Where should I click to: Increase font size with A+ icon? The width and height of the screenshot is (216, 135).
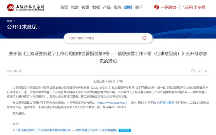point(199,71)
